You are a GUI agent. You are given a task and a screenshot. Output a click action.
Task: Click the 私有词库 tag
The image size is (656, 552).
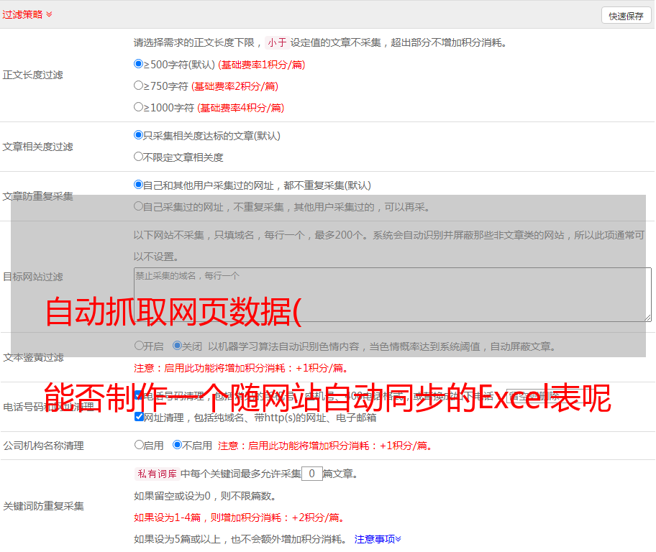[158, 474]
